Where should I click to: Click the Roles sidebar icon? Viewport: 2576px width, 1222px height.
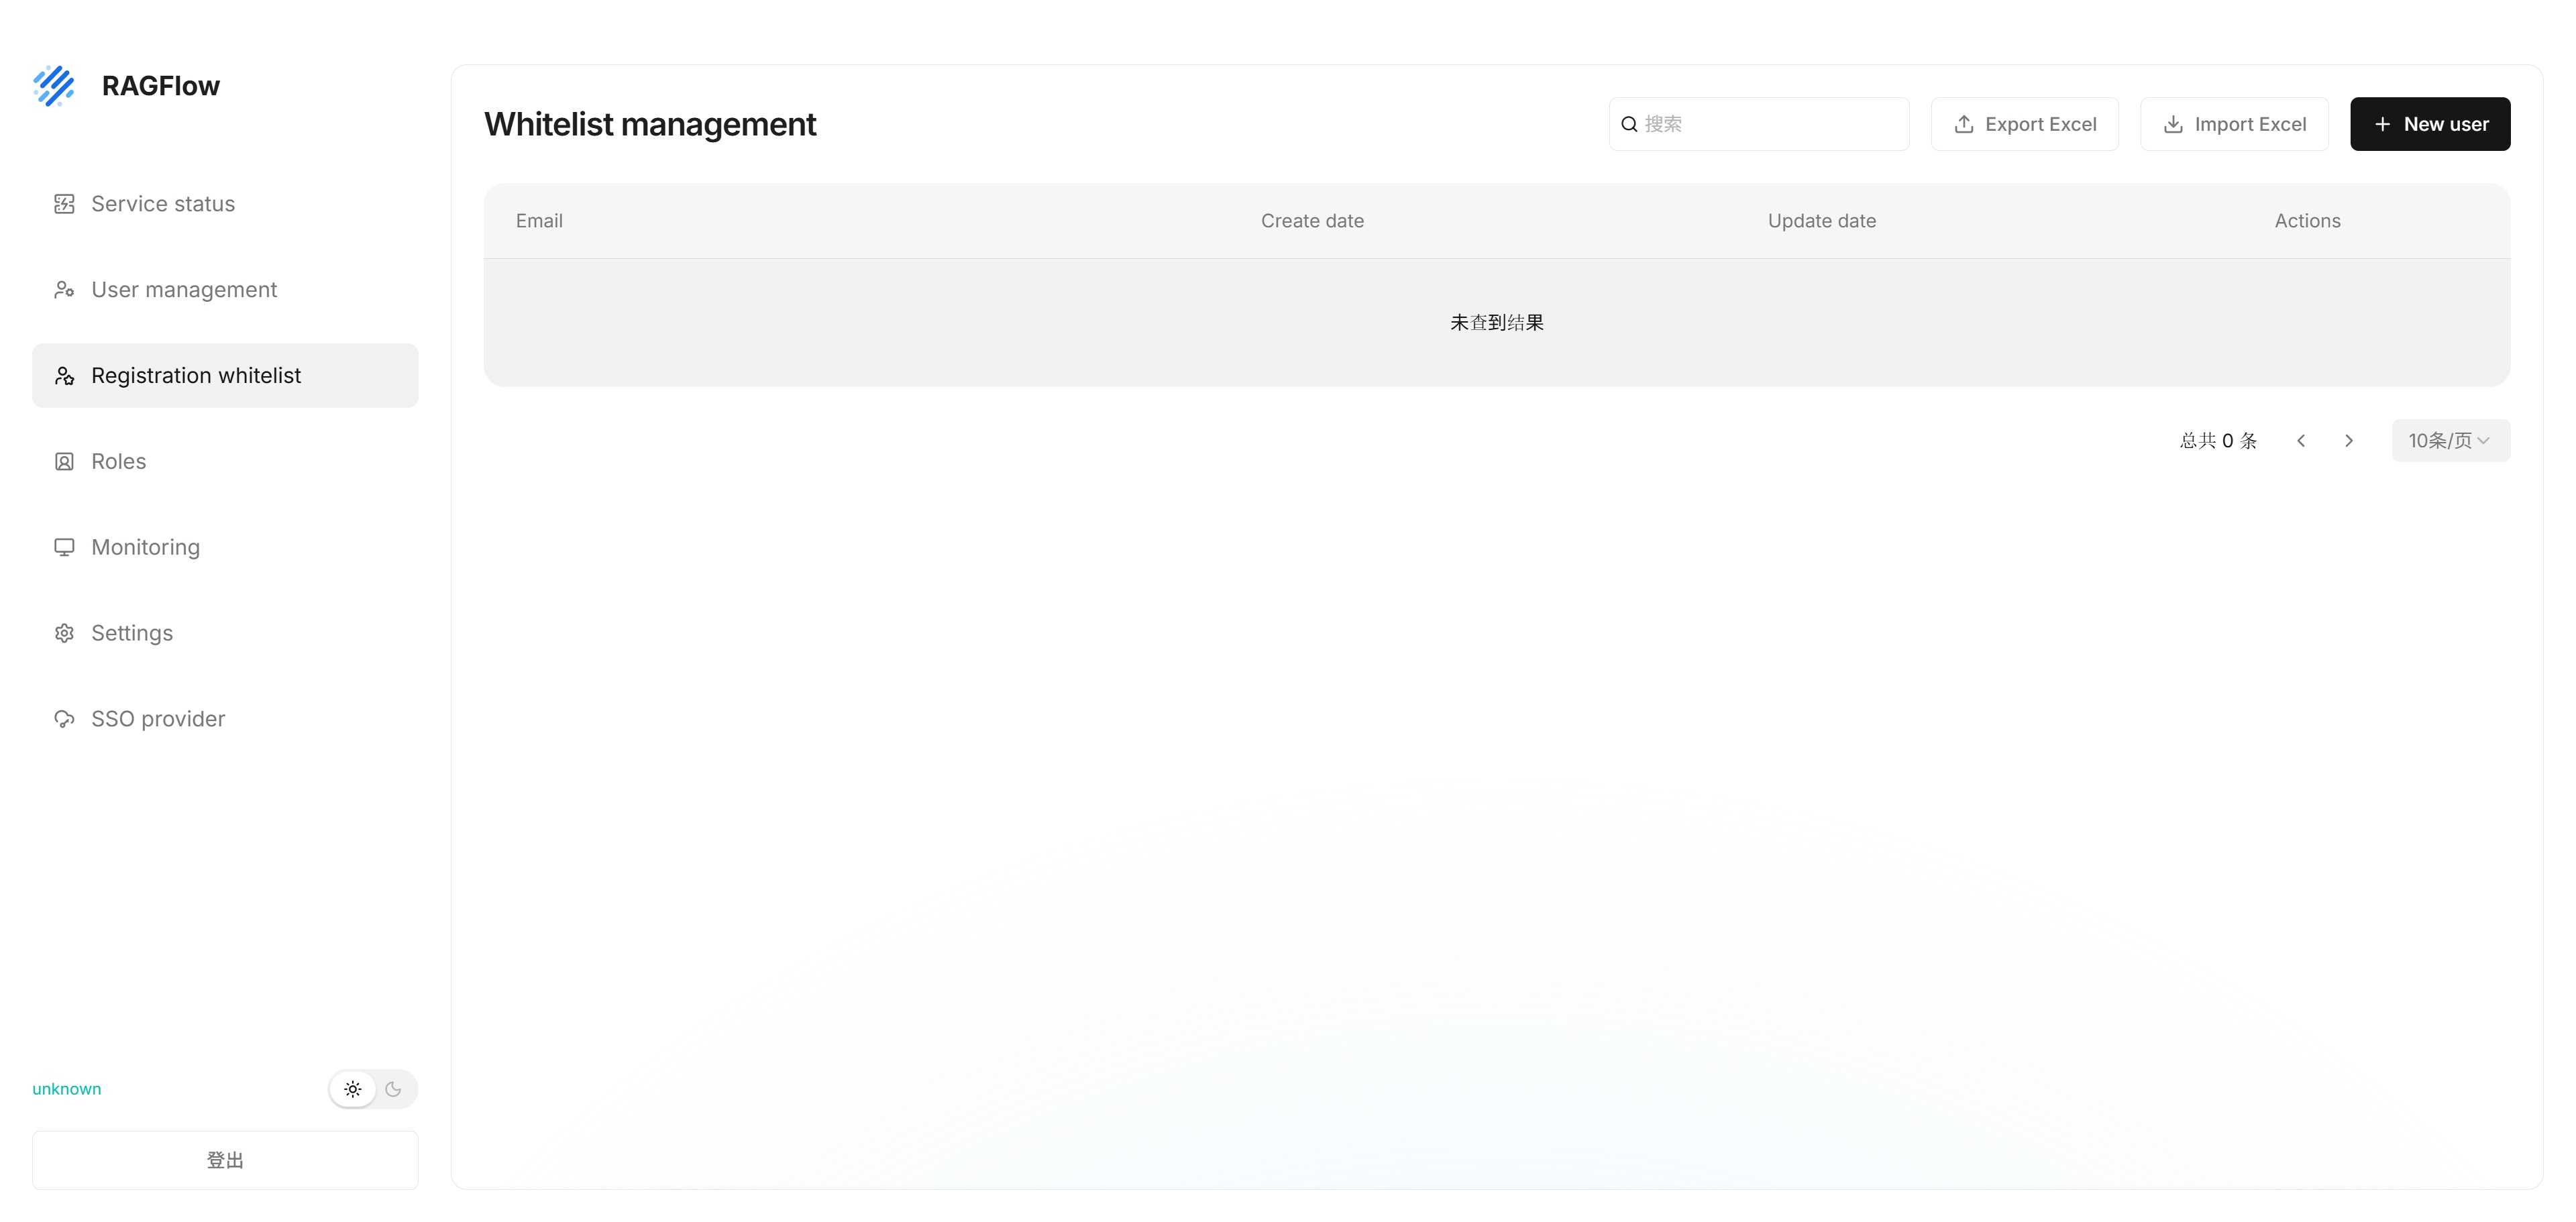click(x=64, y=462)
